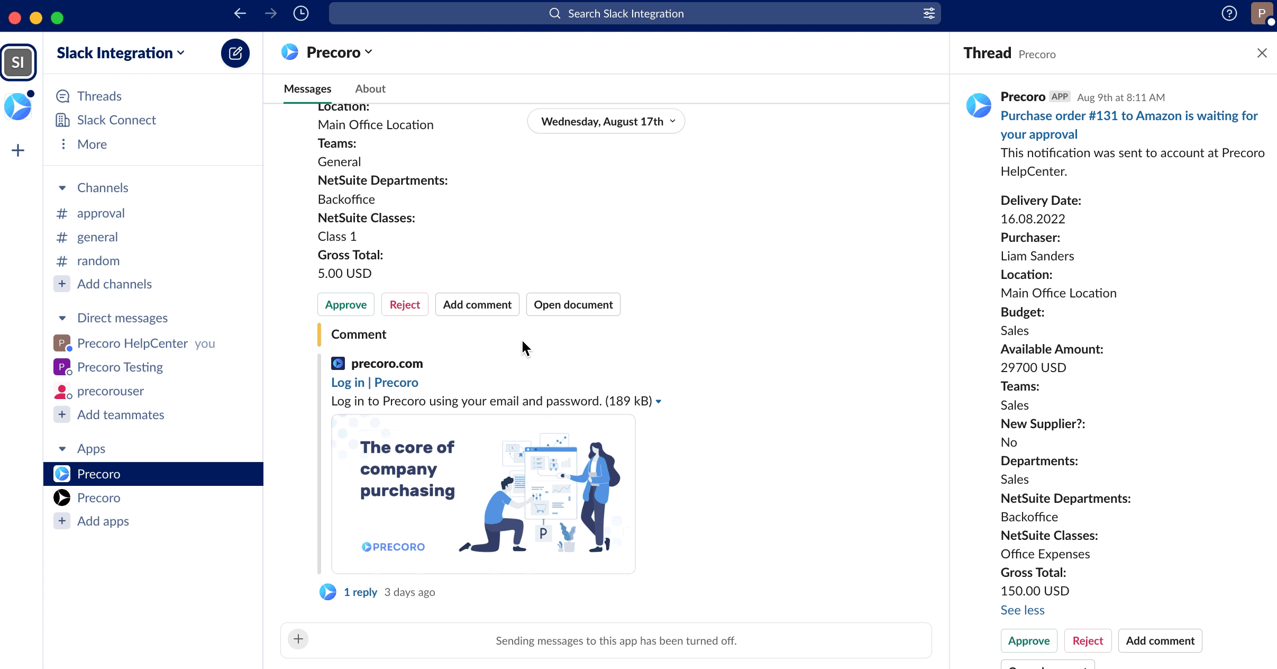Click the precoro.com favicon
This screenshot has width=1277, height=669.
click(338, 364)
